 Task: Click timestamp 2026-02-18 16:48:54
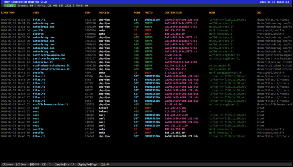[x=15, y=129]
